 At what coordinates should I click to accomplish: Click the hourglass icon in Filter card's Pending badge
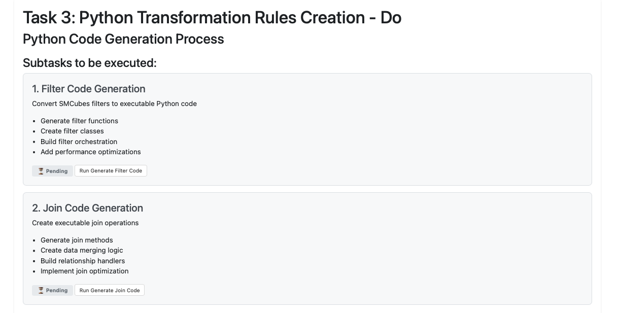[x=41, y=171]
